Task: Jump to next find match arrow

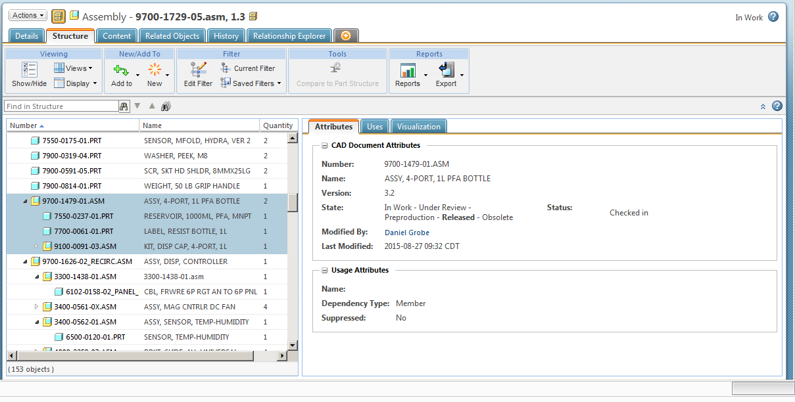Action: coord(137,105)
